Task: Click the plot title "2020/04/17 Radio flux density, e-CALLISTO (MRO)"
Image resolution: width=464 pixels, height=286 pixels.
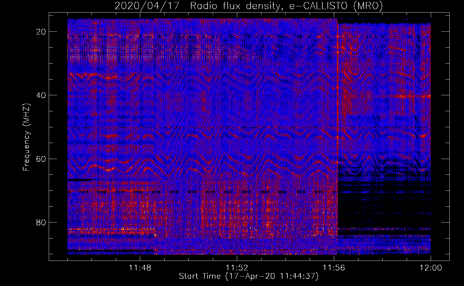Action: coord(249,6)
